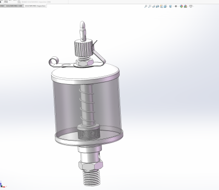Viewport: 219px width, 190px height.
Task: Open the View Orientation cube icon
Action: [x=165, y=6]
